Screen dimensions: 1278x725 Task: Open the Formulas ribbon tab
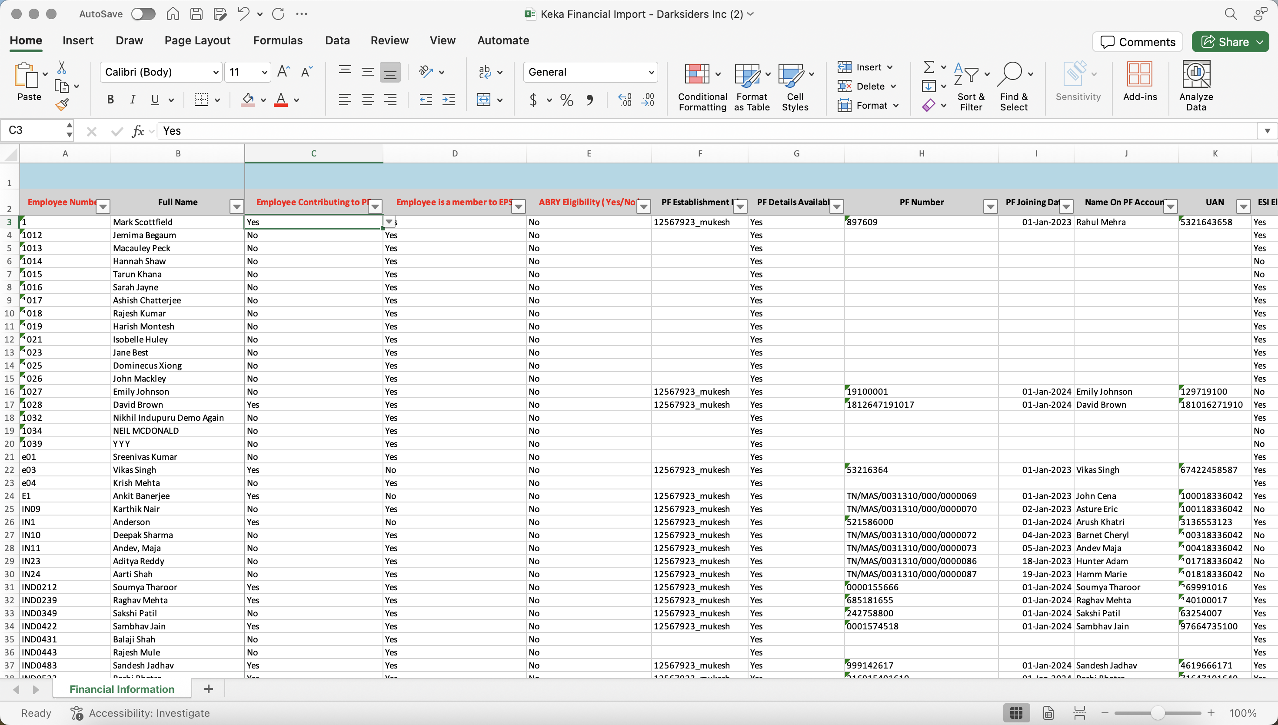tap(277, 40)
